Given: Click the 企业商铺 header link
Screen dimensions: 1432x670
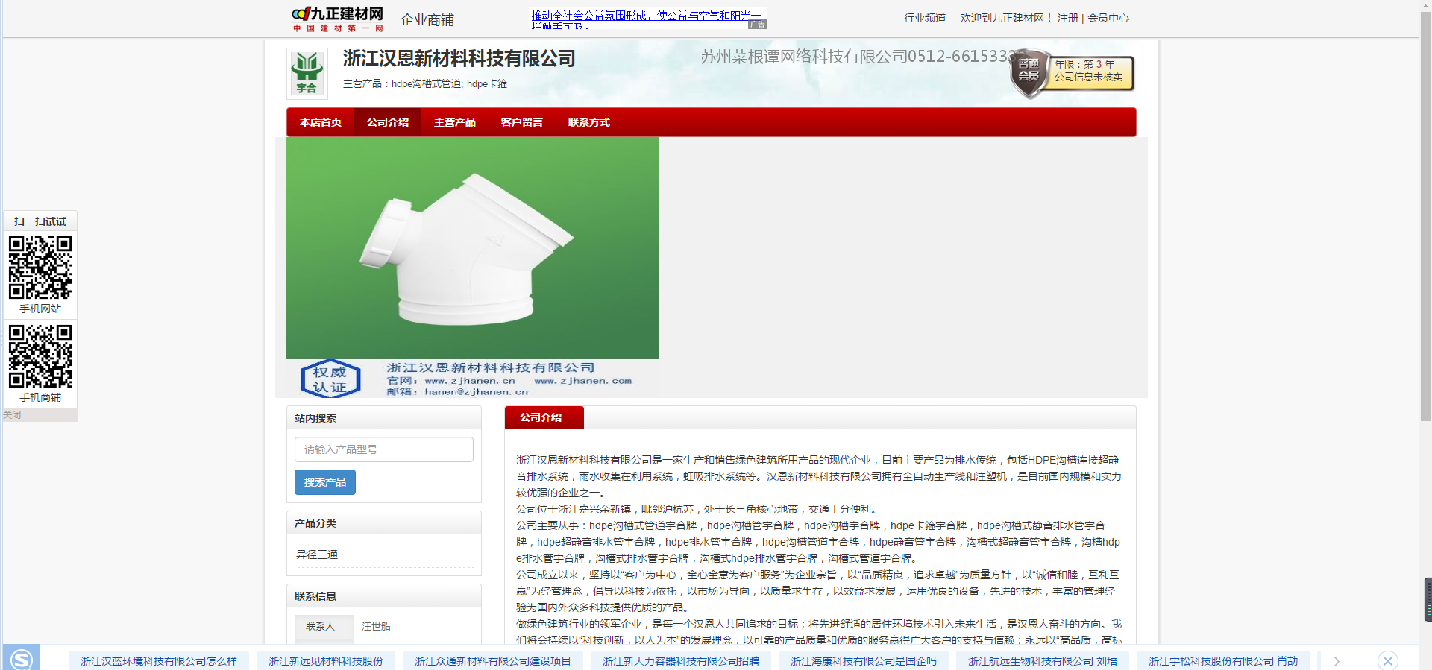Looking at the screenshot, I should (427, 20).
